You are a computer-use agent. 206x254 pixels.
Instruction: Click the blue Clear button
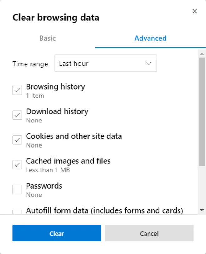pos(56,233)
